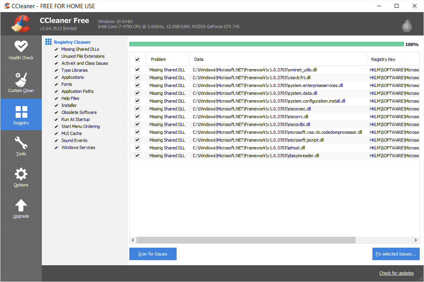Select the Registry grid icon in sidebar
The width and height of the screenshot is (424, 282).
(x=21, y=112)
